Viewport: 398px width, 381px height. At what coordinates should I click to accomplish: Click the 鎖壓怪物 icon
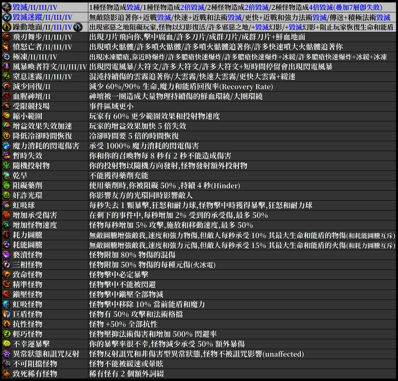pos(7,295)
